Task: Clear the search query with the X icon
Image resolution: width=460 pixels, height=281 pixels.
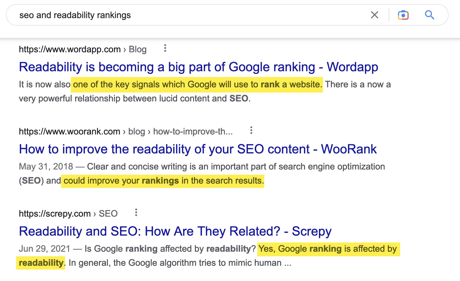Action: click(x=375, y=15)
